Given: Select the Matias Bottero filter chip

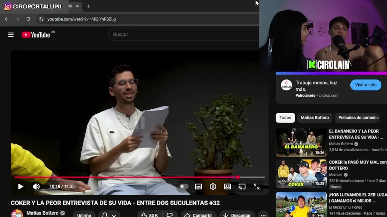Looking at the screenshot, I should (315, 118).
